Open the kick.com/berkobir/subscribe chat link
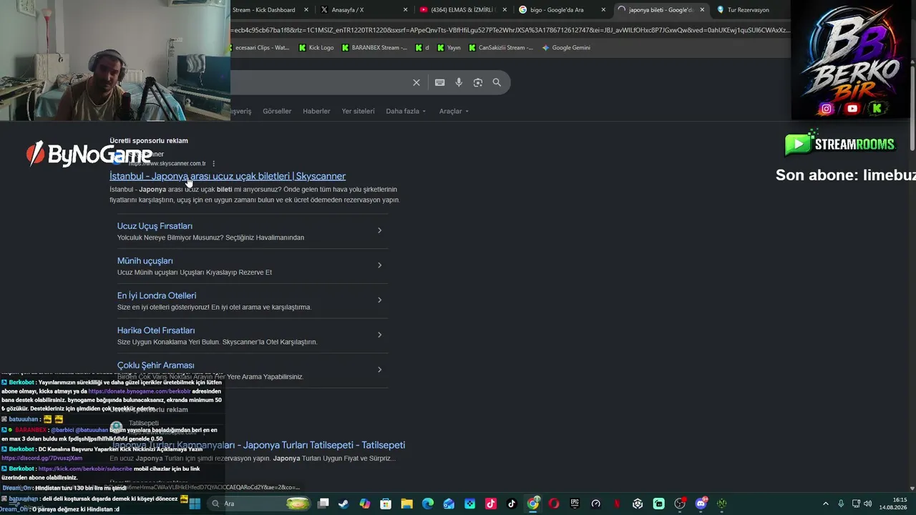This screenshot has width=916, height=515. [x=85, y=469]
